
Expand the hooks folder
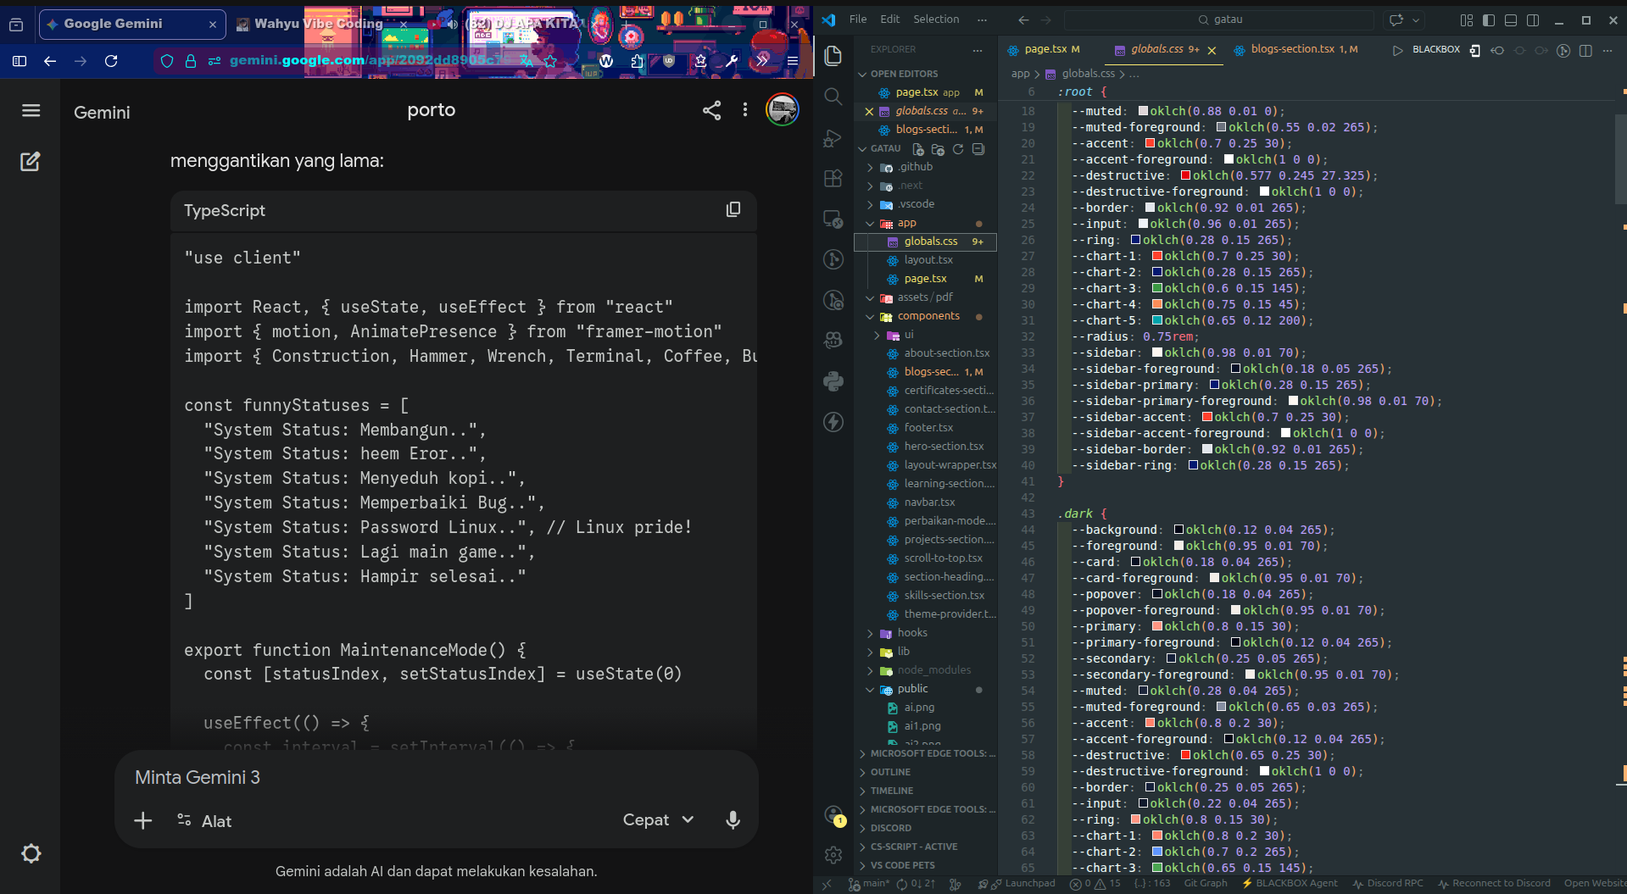click(x=911, y=633)
